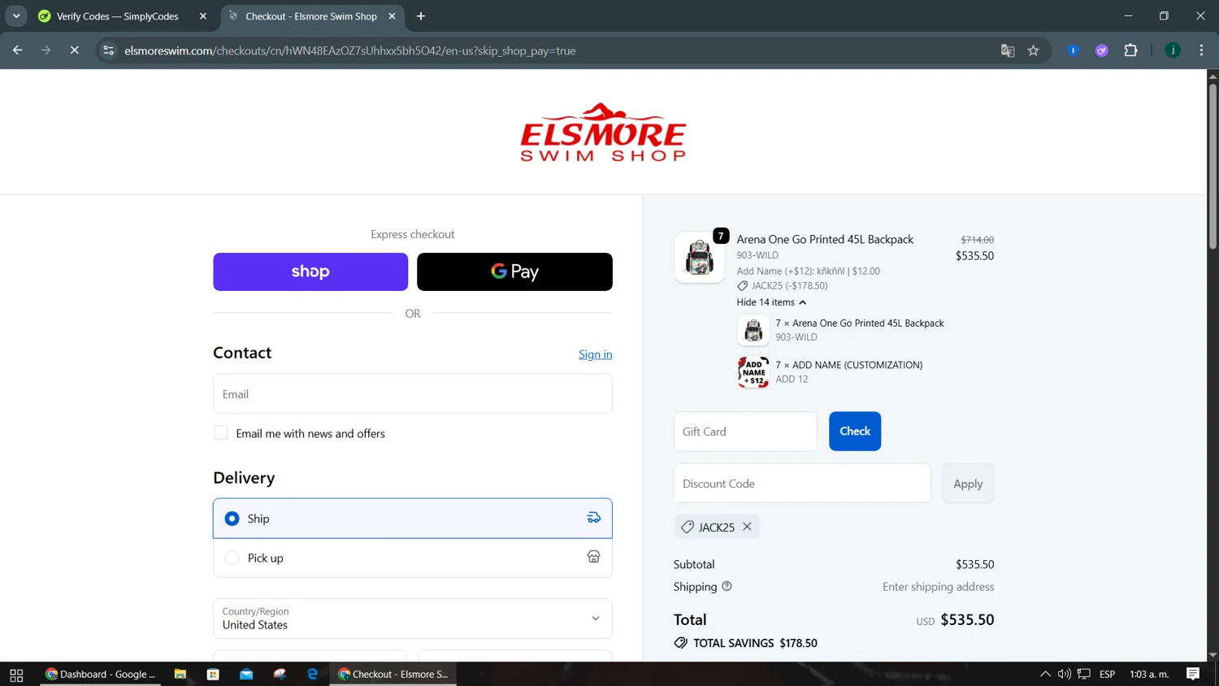Image resolution: width=1219 pixels, height=686 pixels.
Task: Click the shipping truck icon
Action: 594,518
